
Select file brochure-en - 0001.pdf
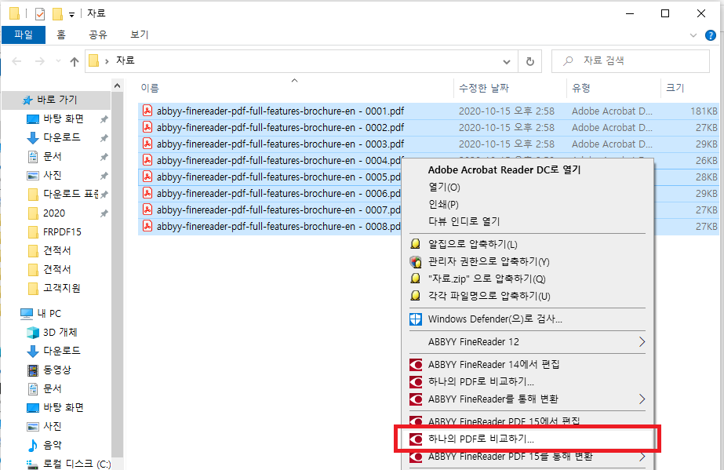click(428, 111)
